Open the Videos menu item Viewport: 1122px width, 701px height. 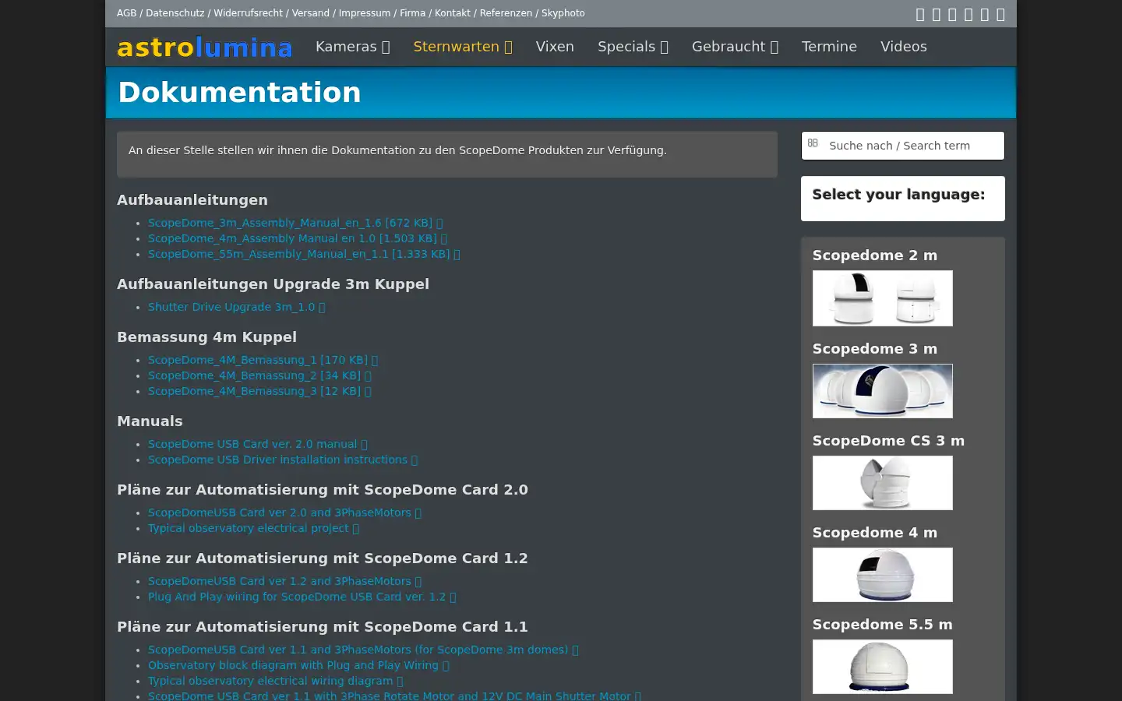click(x=904, y=47)
